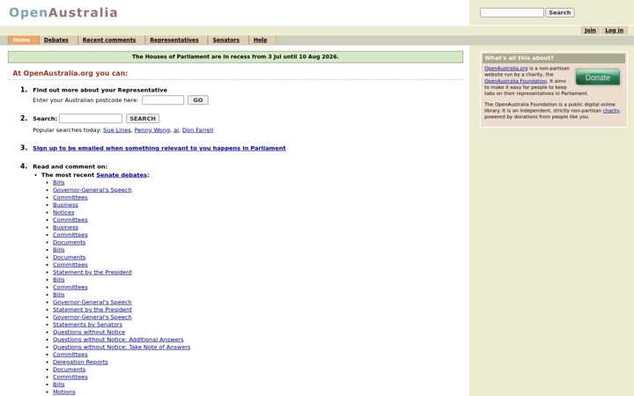Open the Delegation Reports link

click(80, 362)
